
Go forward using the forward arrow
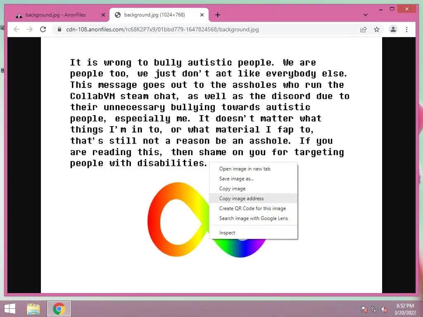click(30, 29)
